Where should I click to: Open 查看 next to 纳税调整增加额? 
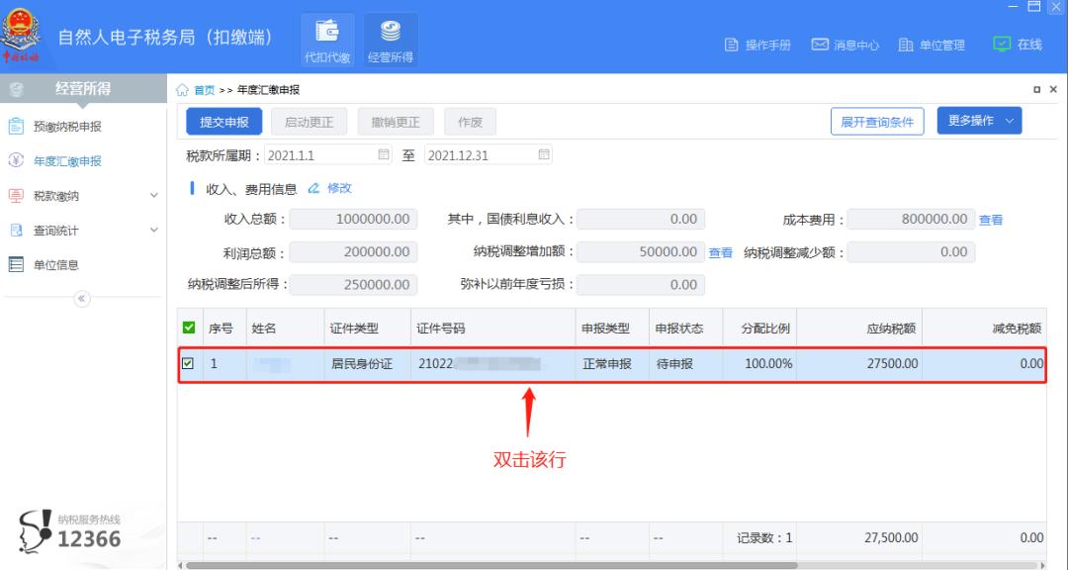point(720,251)
